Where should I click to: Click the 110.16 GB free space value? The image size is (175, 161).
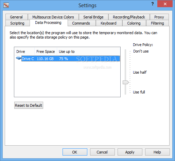pyautogui.click(x=45, y=59)
